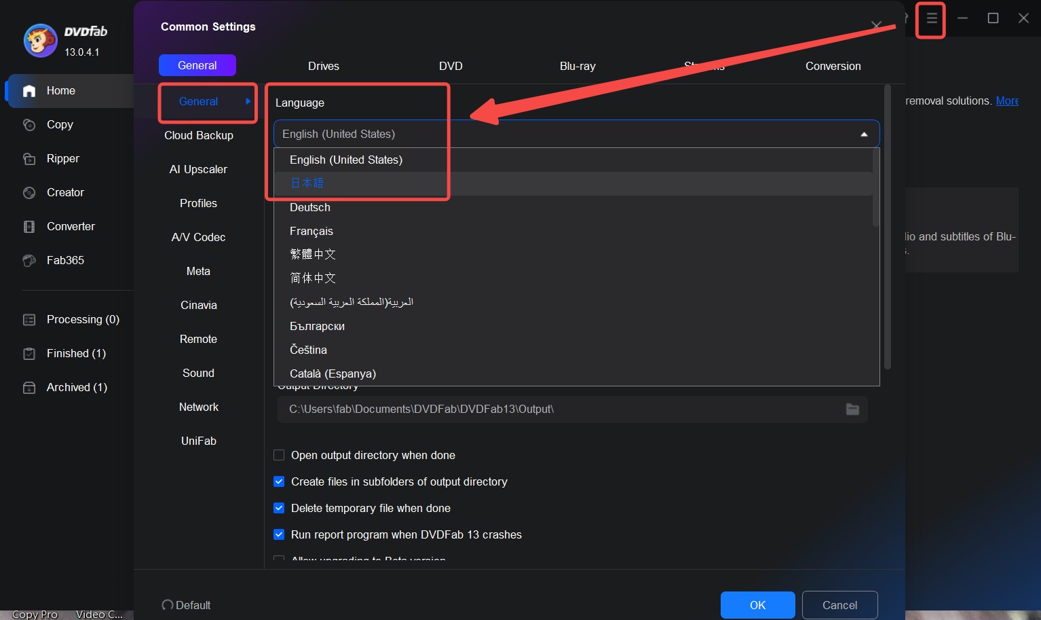Screen dimensions: 1041x620
Task: Switch to the Blu-ray tab
Action: (578, 66)
